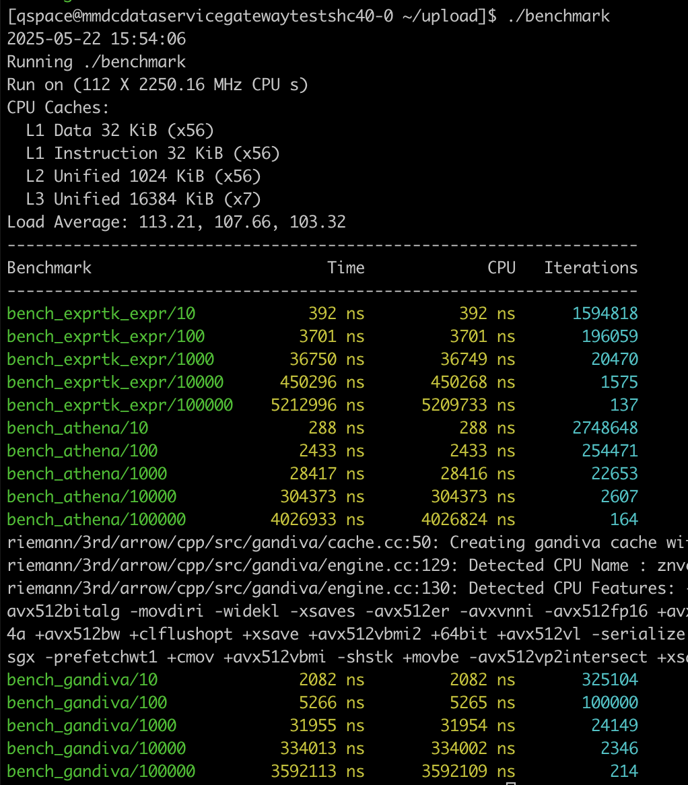Click the bench_exprtk_expr/10000 row name
The height and width of the screenshot is (785, 688).
[x=115, y=382]
